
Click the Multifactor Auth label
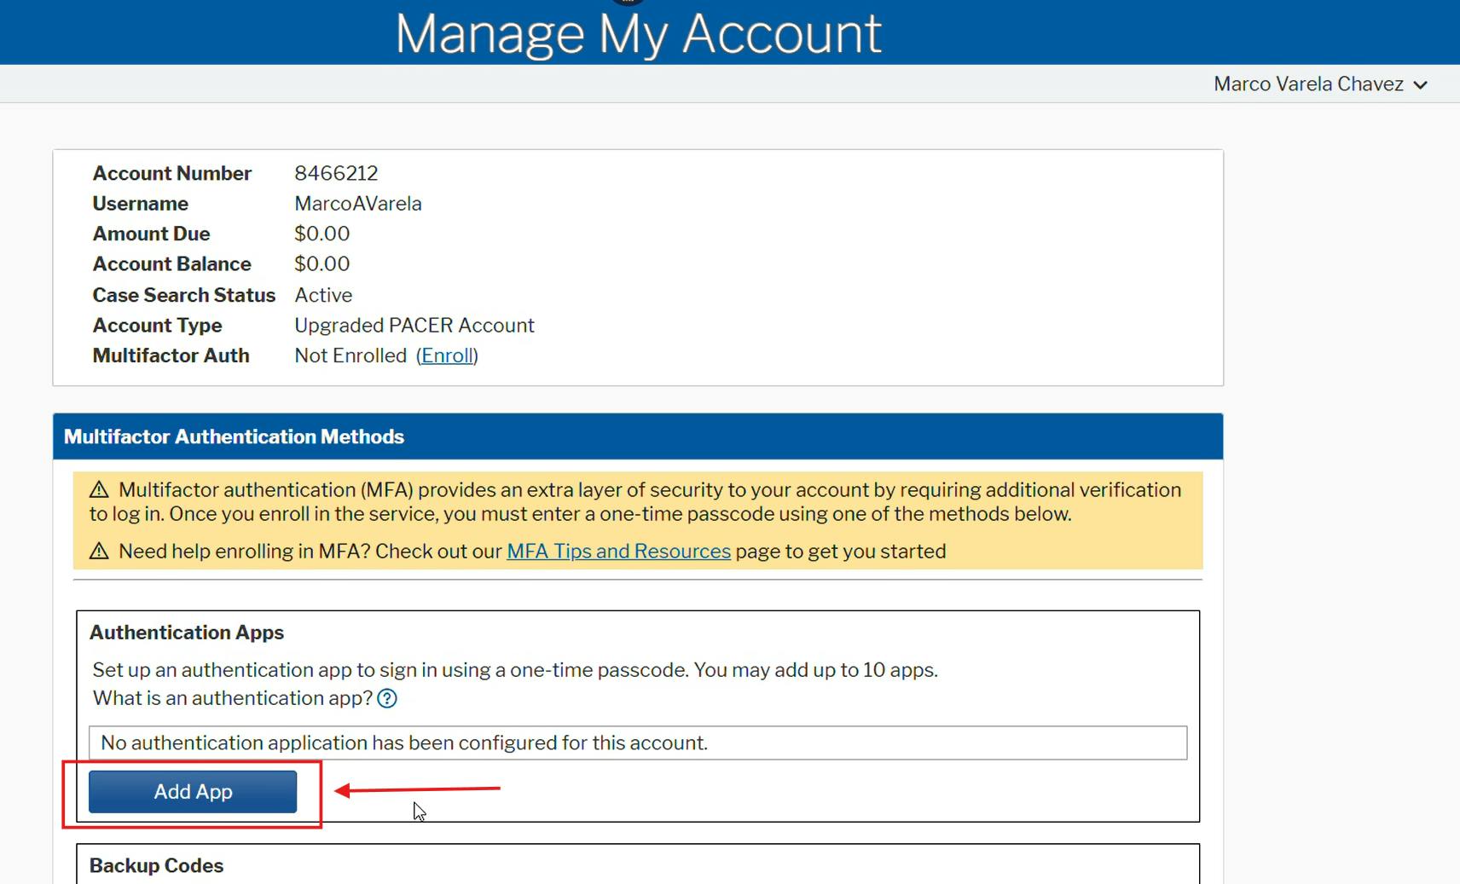click(x=171, y=355)
